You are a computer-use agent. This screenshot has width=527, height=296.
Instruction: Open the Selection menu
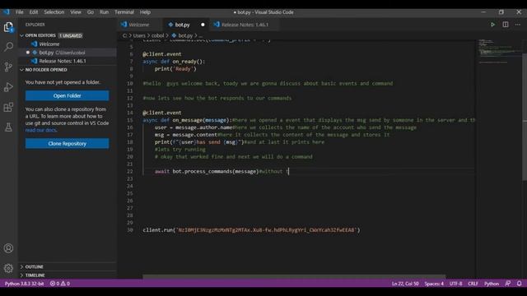54,12
